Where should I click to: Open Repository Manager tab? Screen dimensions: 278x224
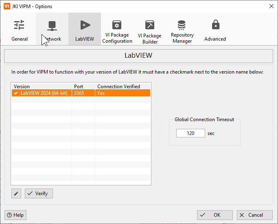182,29
